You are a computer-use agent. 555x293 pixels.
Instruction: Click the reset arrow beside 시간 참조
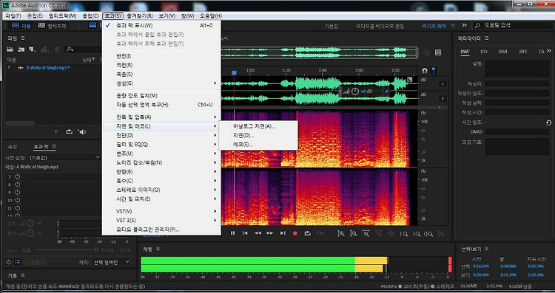tap(548, 123)
